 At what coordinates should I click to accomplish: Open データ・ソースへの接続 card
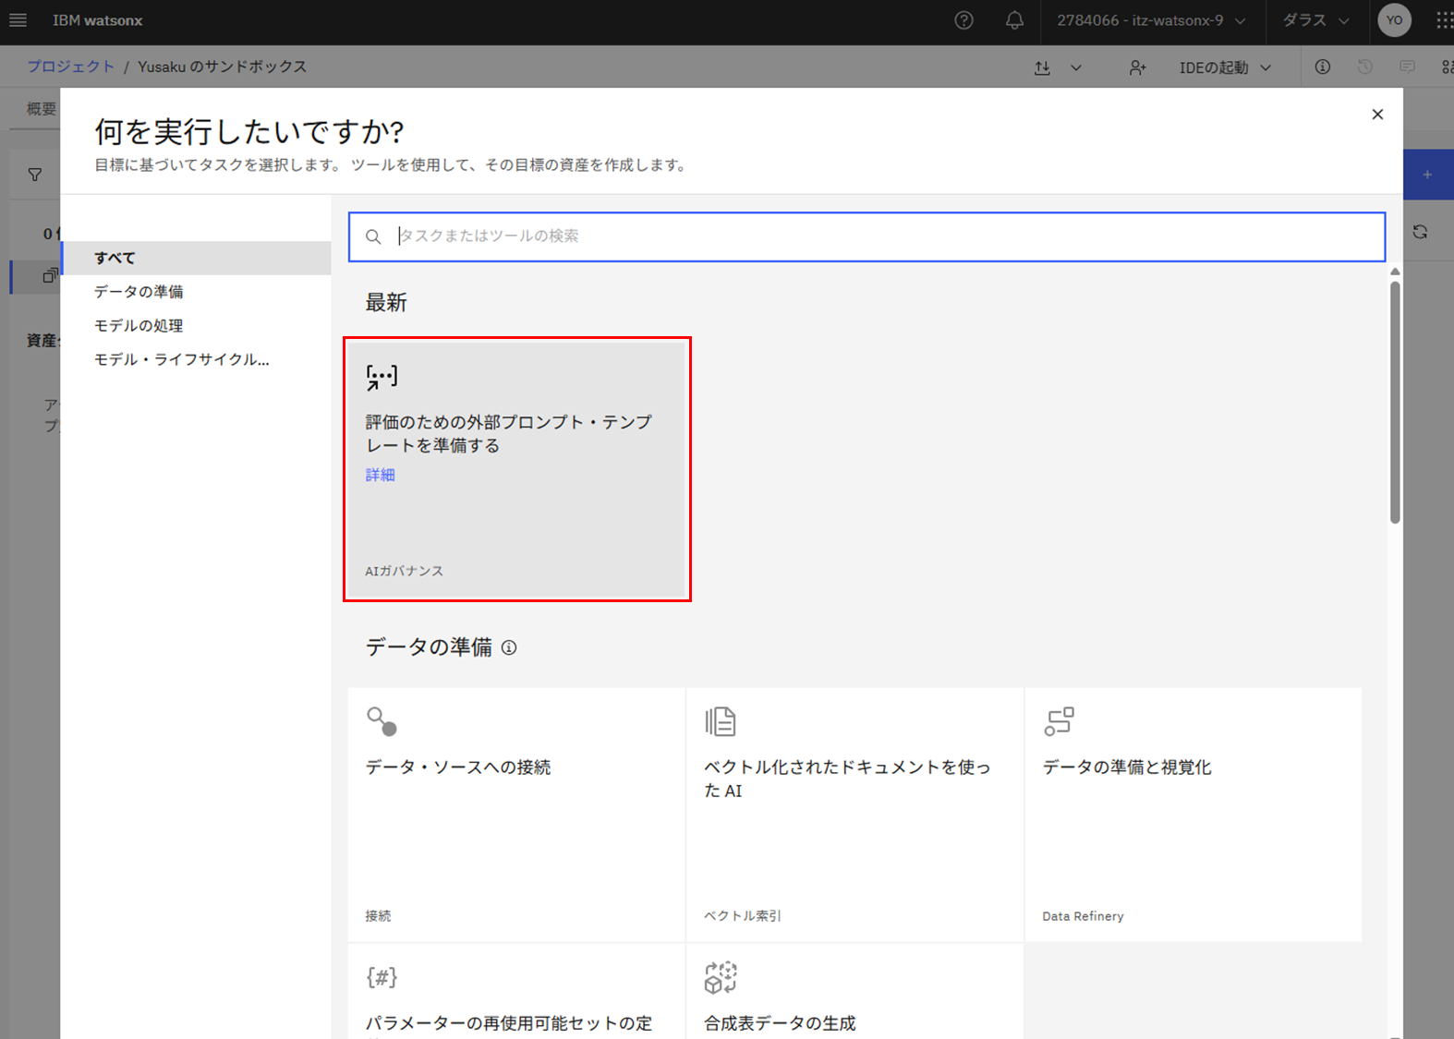click(x=516, y=815)
